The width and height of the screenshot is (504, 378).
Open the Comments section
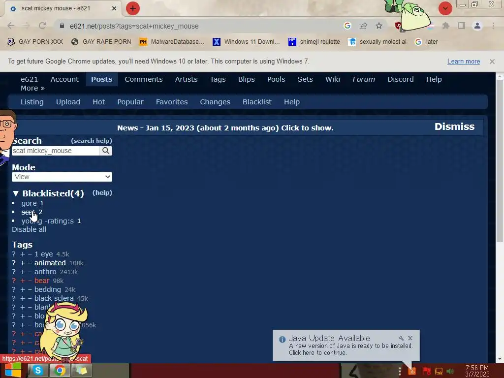144,79
